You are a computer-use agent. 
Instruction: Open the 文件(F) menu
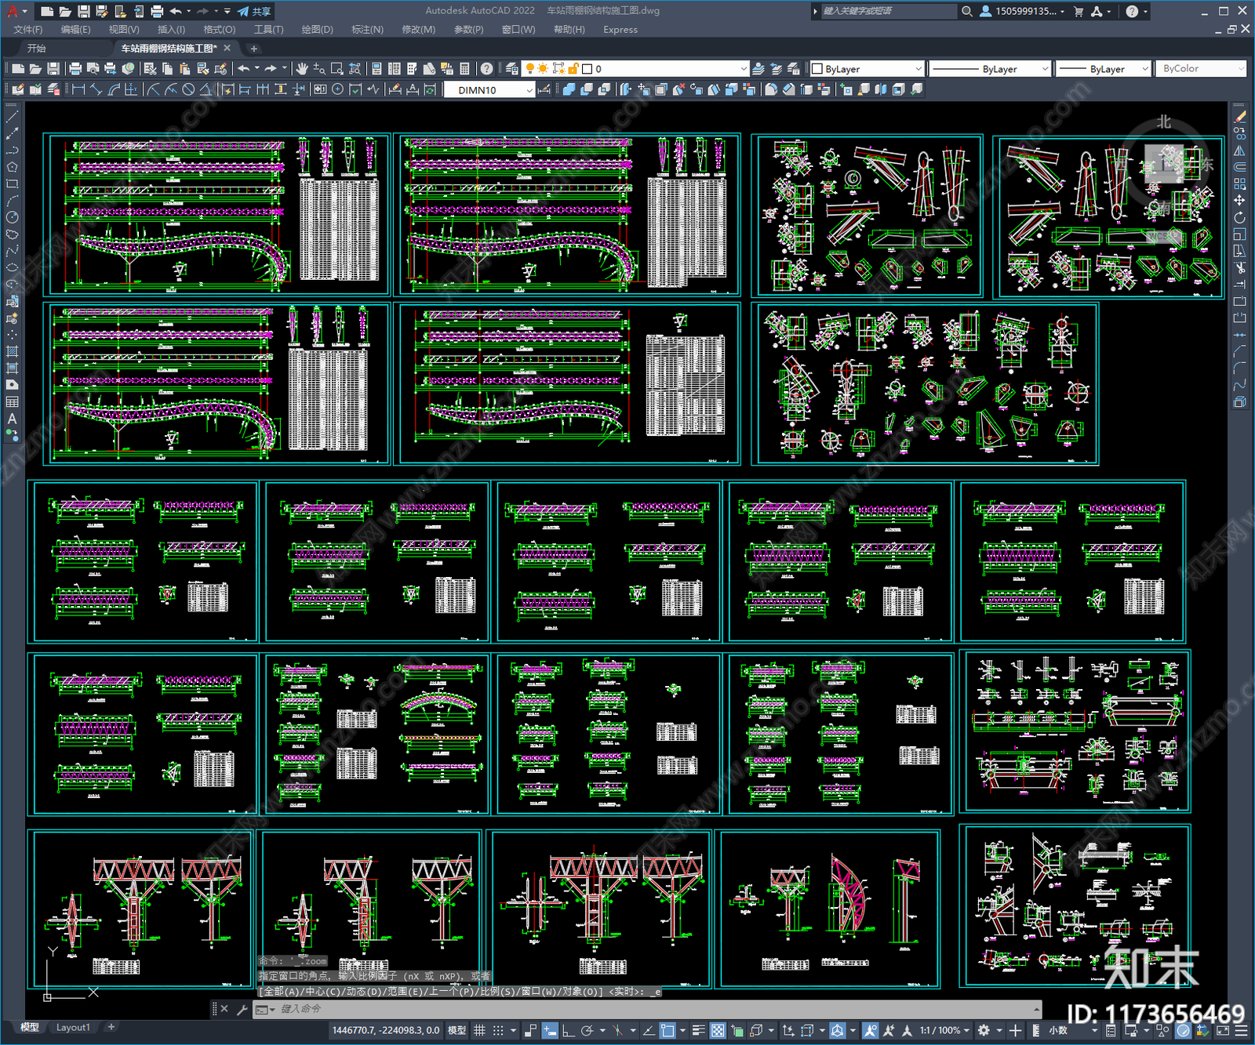28,30
